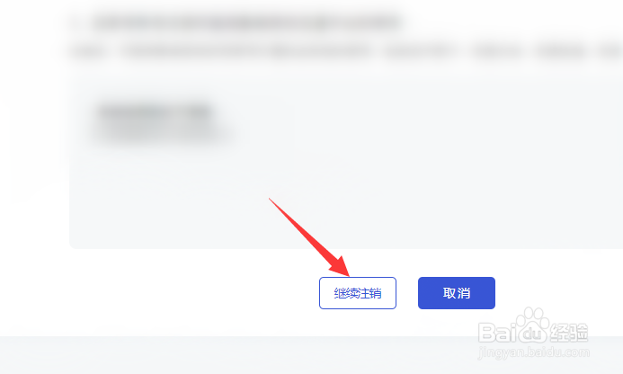Screen dimensions: 623x374
Task: Select the third blurred item in second row
Action: [421, 51]
